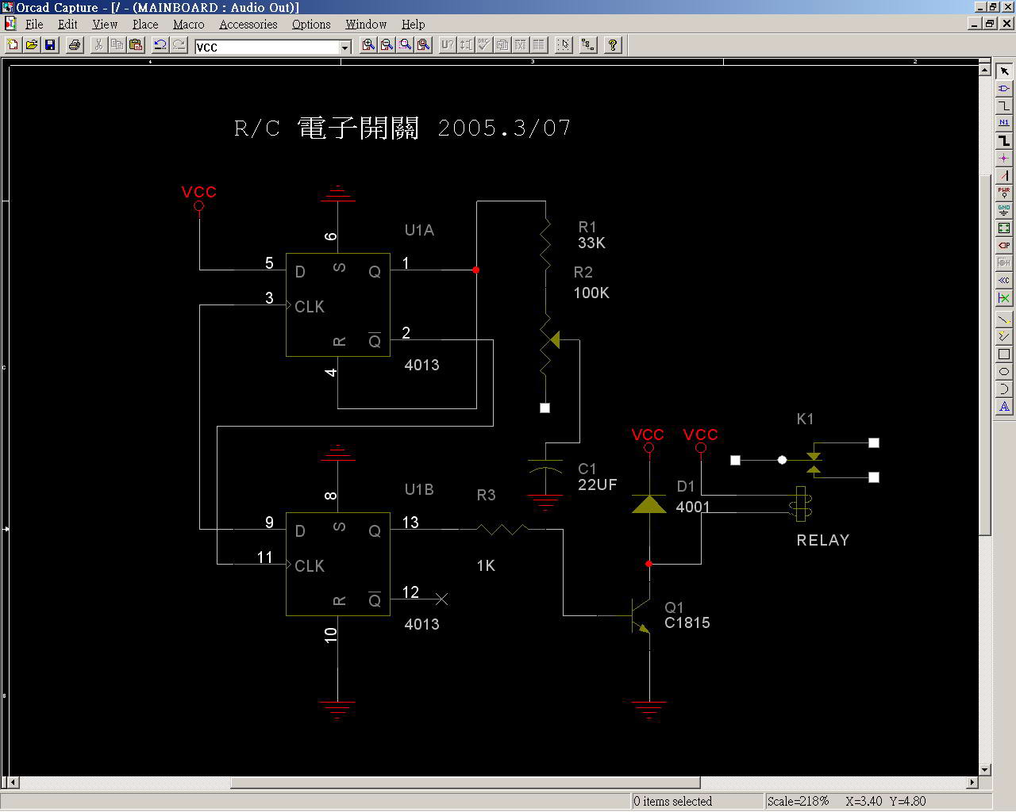
Task: Select the Place Power (PWR) tool
Action: point(1004,193)
